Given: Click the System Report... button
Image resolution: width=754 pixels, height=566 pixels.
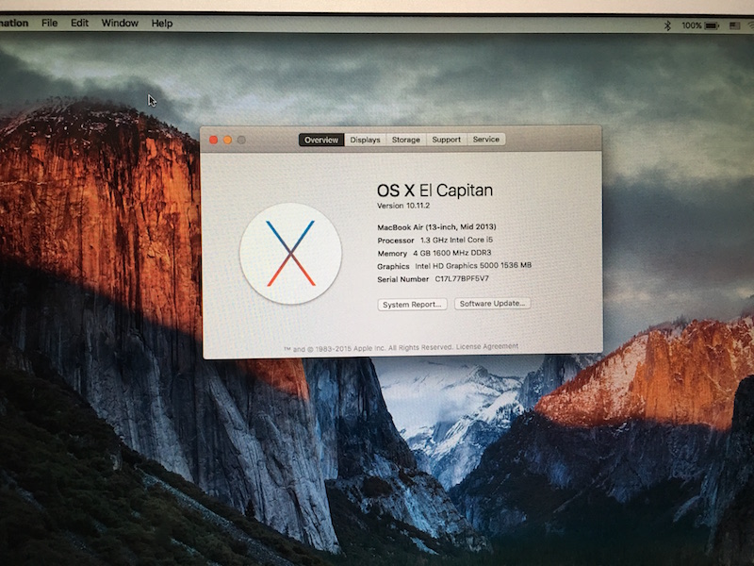Looking at the screenshot, I should pos(412,304).
